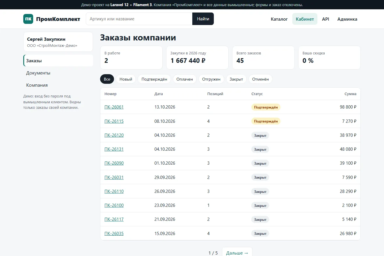384x256 pixels.
Task: Open order ПК-26061
Action: point(114,107)
